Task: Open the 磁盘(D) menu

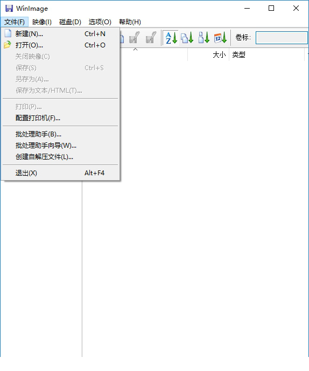Action: coord(70,22)
